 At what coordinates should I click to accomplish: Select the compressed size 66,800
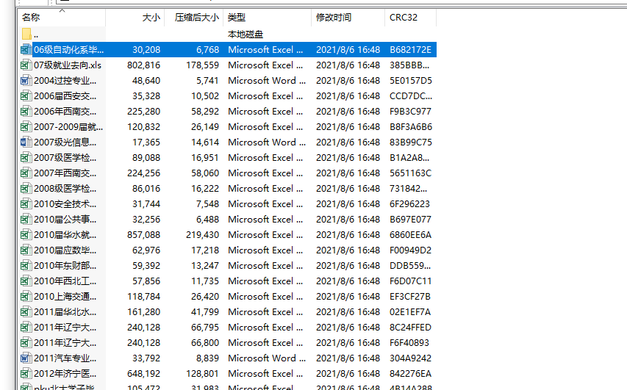pyautogui.click(x=205, y=343)
